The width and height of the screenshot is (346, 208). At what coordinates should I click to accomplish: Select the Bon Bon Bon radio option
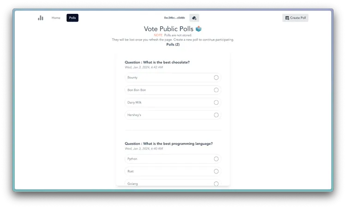216,90
